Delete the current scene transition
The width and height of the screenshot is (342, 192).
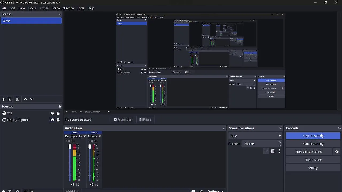(273, 151)
